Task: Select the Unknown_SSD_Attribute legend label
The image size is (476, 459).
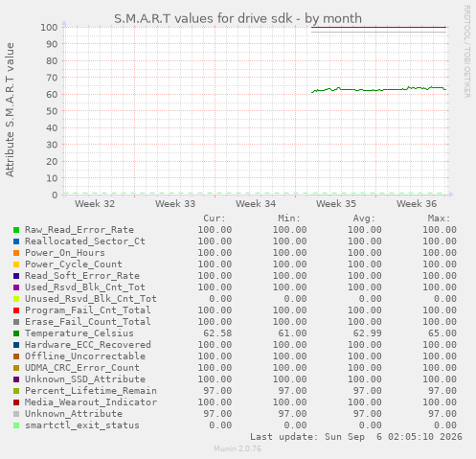Action: (85, 379)
